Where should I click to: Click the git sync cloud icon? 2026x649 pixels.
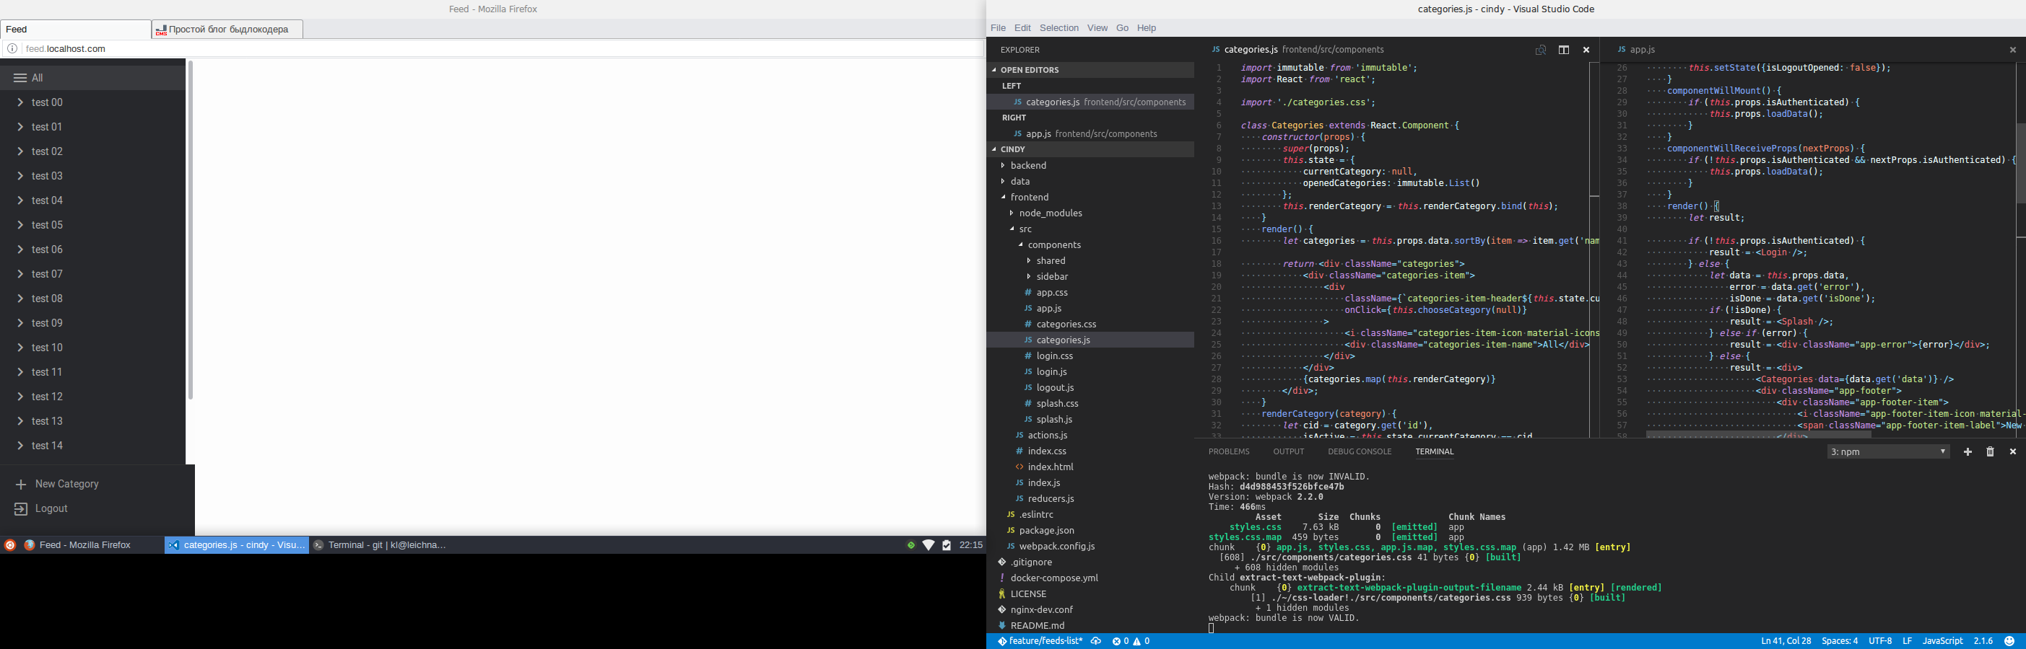[1095, 641]
